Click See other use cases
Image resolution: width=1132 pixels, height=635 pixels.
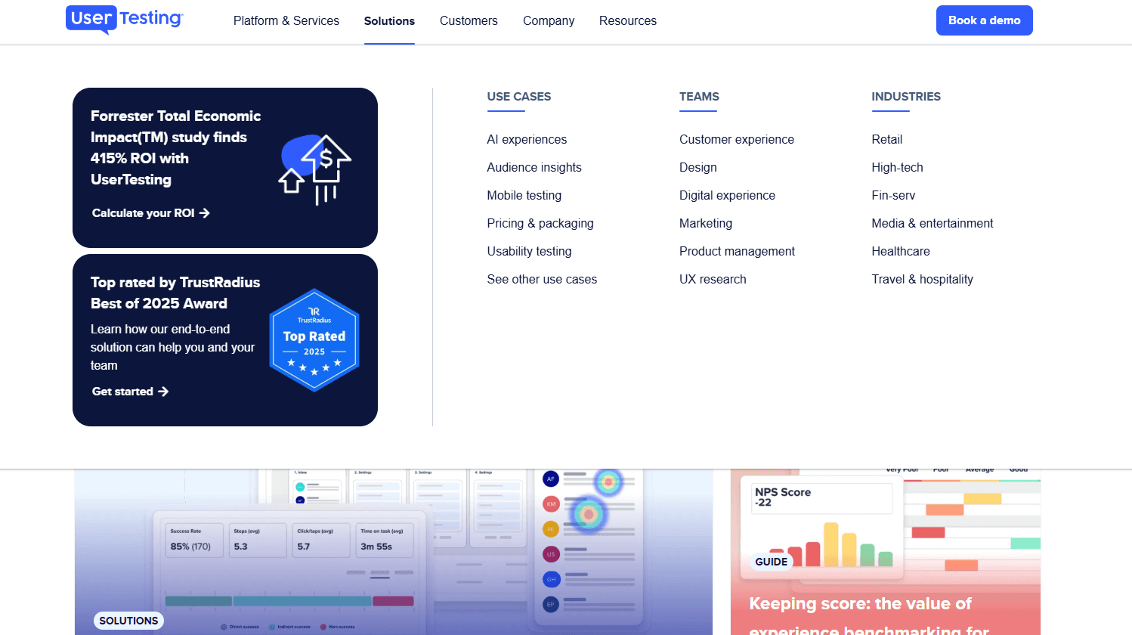pos(542,280)
